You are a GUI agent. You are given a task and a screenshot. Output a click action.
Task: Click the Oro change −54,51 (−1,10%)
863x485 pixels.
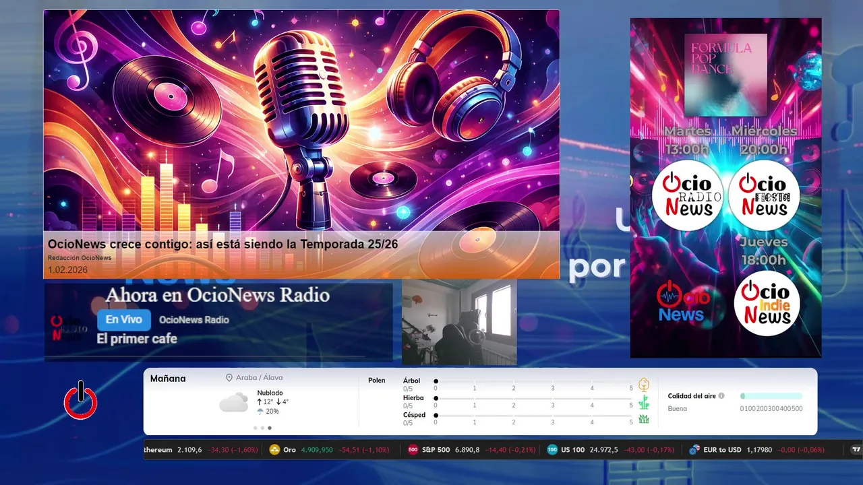(365, 450)
